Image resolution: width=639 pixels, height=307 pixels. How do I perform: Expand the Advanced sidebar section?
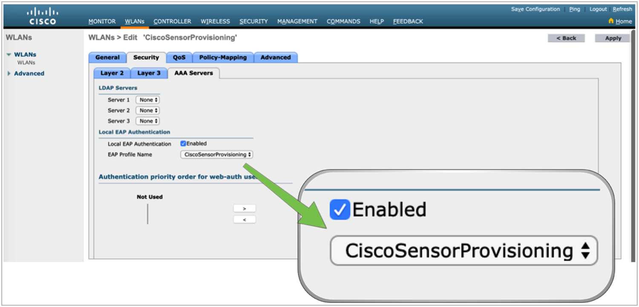click(9, 74)
